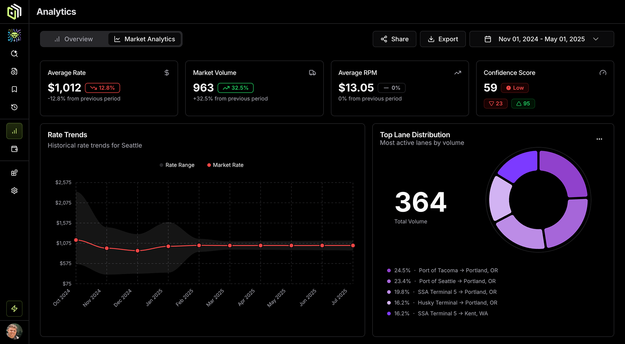Open Top Lane Distribution three-dot menu
The height and width of the screenshot is (344, 625).
pos(599,139)
